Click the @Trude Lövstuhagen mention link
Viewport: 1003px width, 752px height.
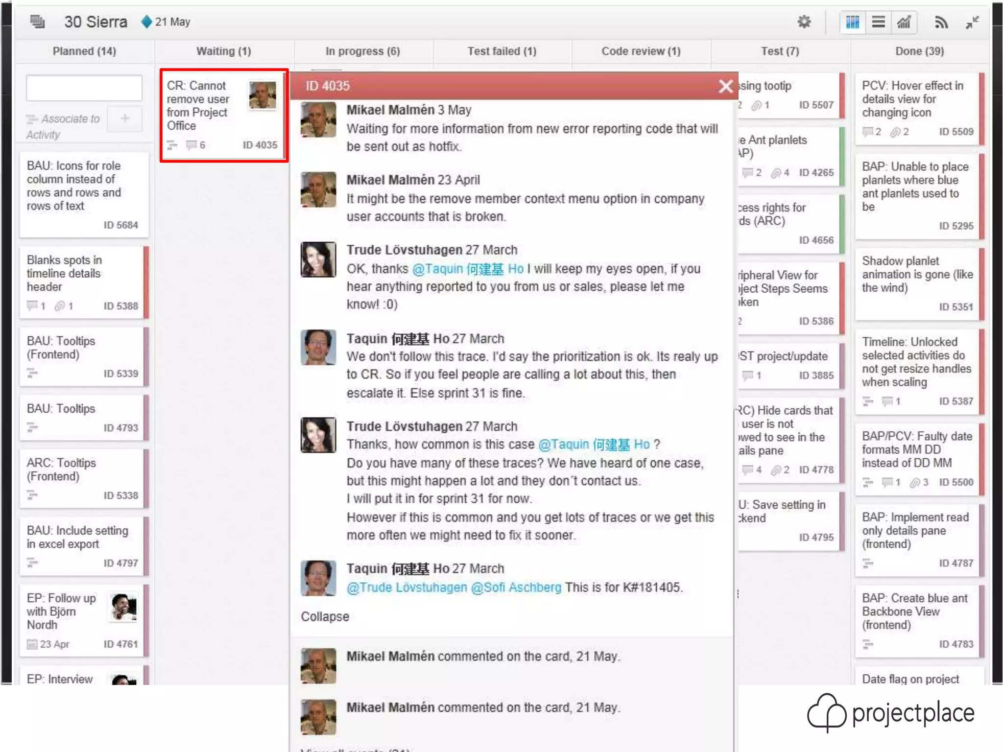pyautogui.click(x=406, y=587)
